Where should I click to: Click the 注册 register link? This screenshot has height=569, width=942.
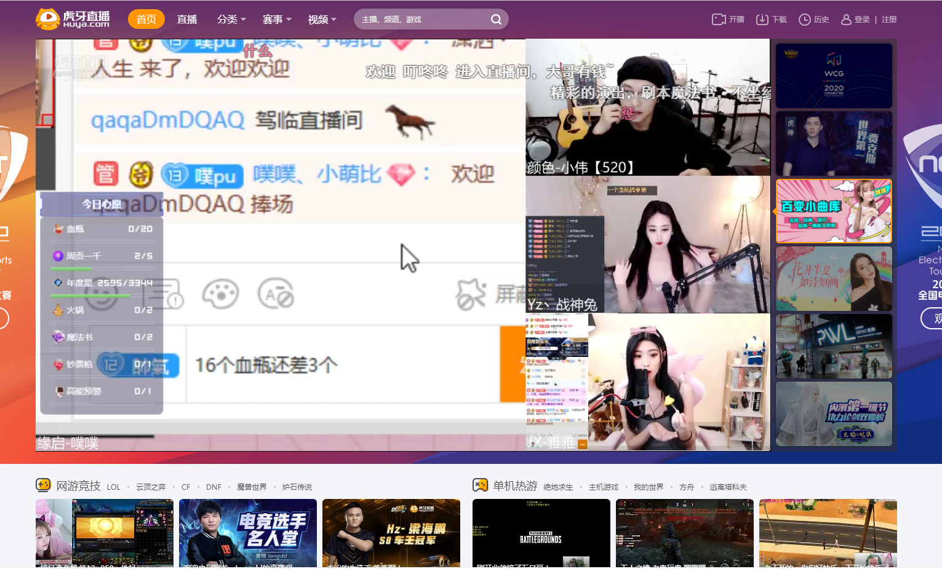point(889,20)
